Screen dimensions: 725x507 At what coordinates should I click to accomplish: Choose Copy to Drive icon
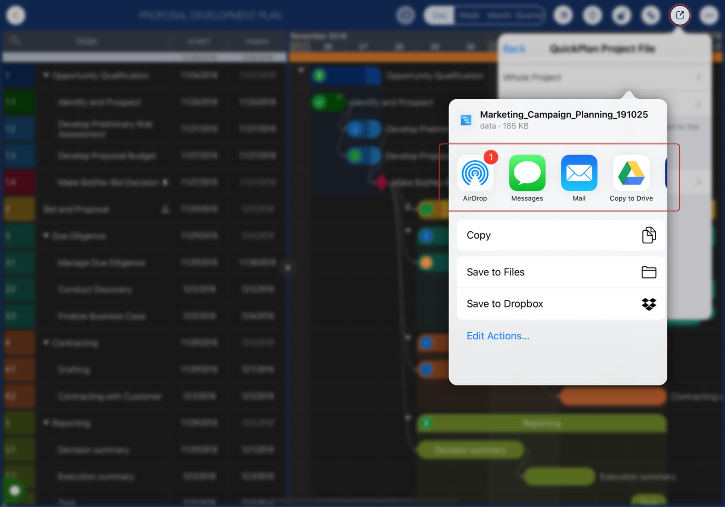(x=631, y=173)
